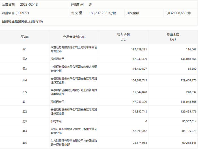Select the 卖2 row label
The image size is (198, 149).
(25, 112)
